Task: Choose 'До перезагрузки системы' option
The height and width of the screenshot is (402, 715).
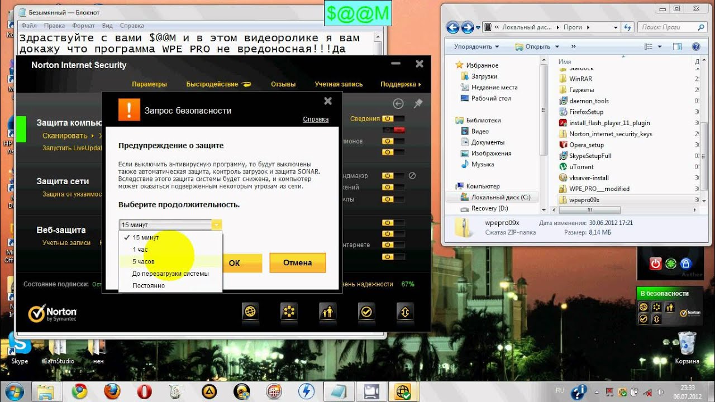Action: pyautogui.click(x=170, y=274)
